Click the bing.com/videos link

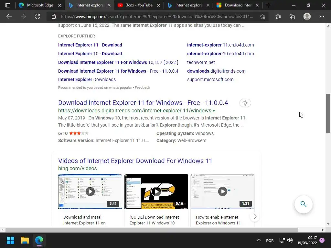78,169
